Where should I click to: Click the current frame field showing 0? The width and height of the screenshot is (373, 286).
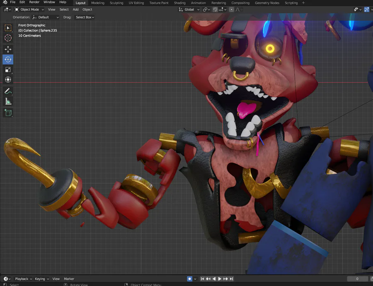(357, 279)
